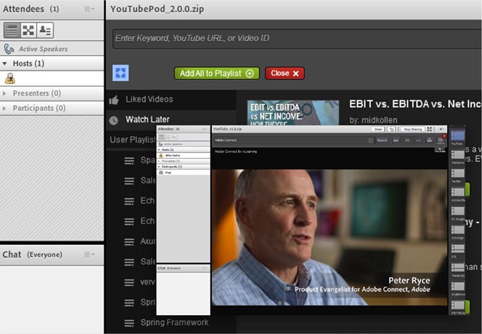Open the inset YouTube pod options menu

pos(441,129)
